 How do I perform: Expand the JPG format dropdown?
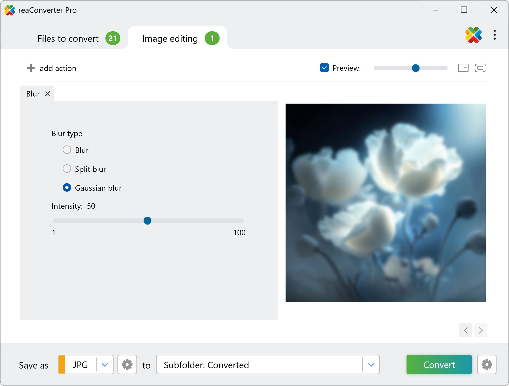[105, 365]
